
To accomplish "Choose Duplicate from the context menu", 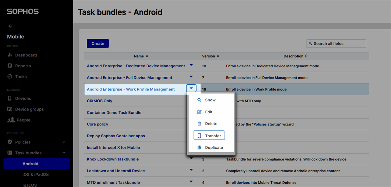I will click(x=214, y=147).
